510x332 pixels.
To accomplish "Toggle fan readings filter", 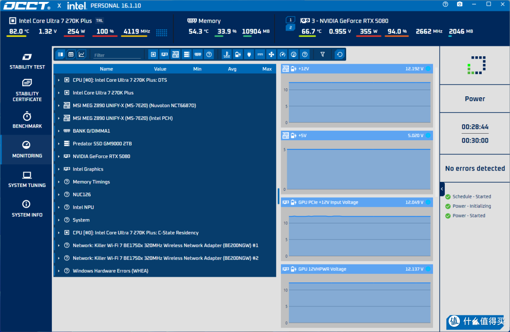I will [271, 54].
